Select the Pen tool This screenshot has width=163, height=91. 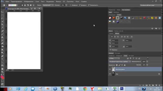tap(2, 56)
